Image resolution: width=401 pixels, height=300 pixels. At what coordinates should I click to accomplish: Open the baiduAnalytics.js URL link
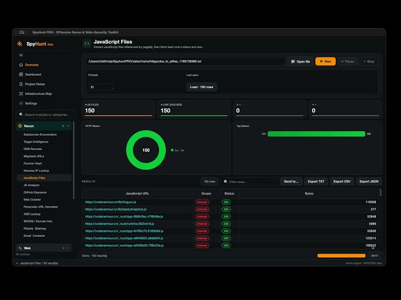click(115, 209)
